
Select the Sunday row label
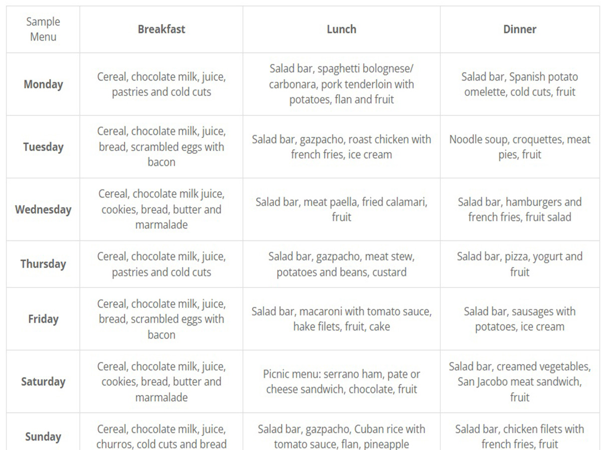pos(43,436)
